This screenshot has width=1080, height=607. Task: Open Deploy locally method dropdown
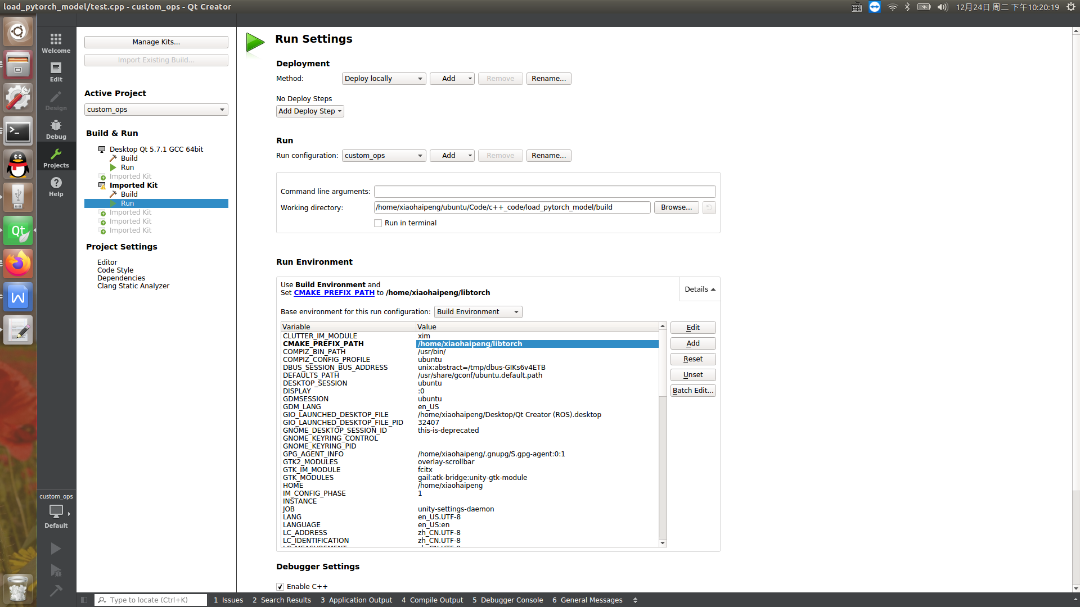384,79
